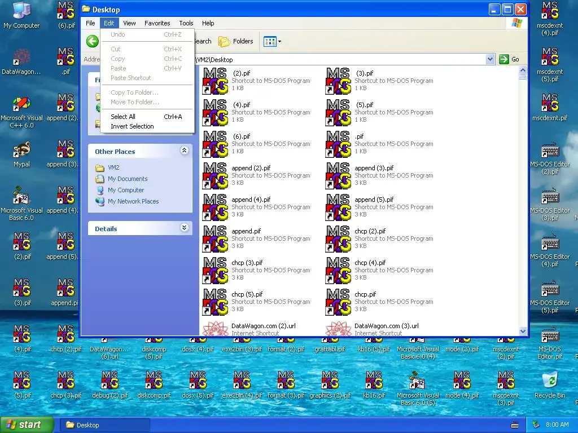Select mscdexnt (4).pif desktop icon
Screen dimensions: 578x433
pos(550,19)
